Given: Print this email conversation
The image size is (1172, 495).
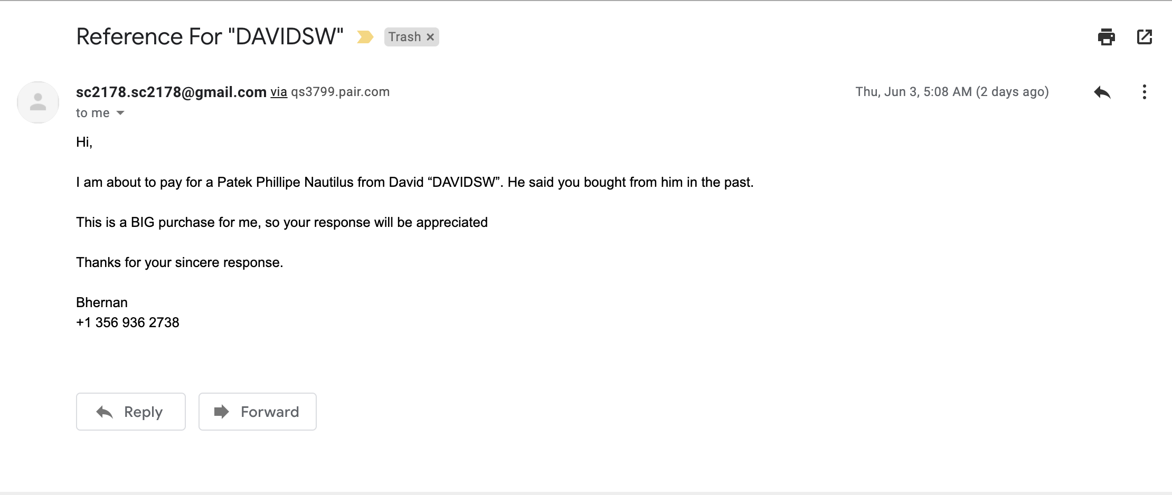Looking at the screenshot, I should coord(1106,37).
